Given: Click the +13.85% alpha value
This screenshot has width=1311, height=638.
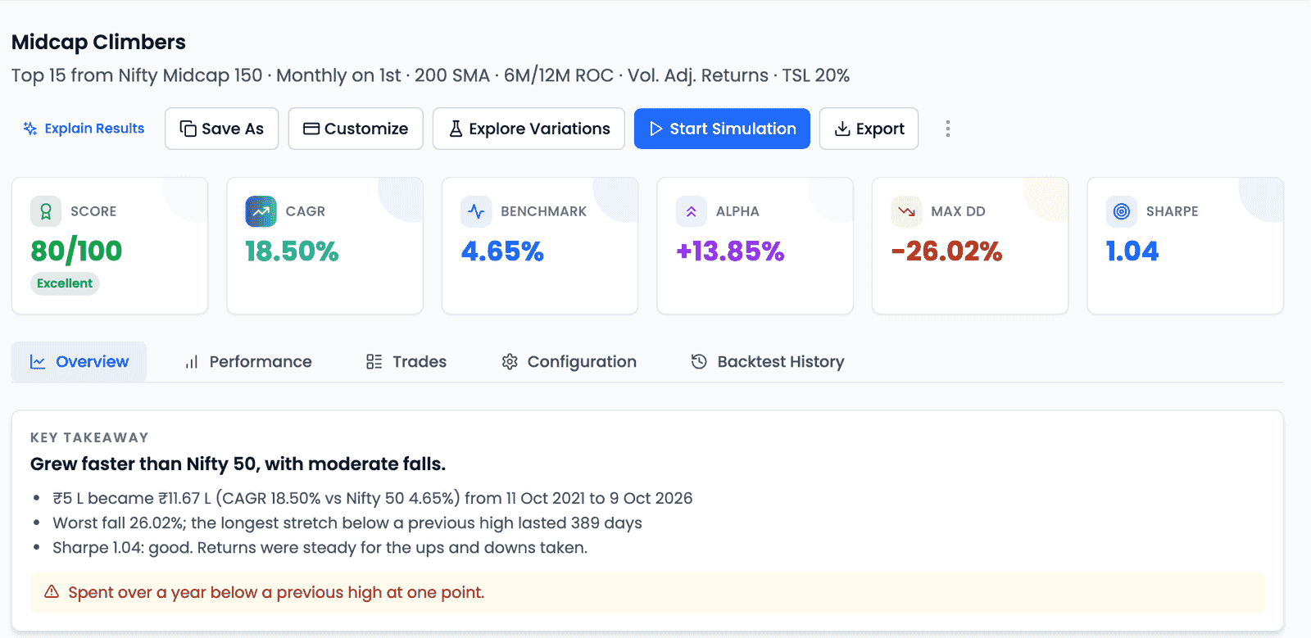Looking at the screenshot, I should click(730, 251).
